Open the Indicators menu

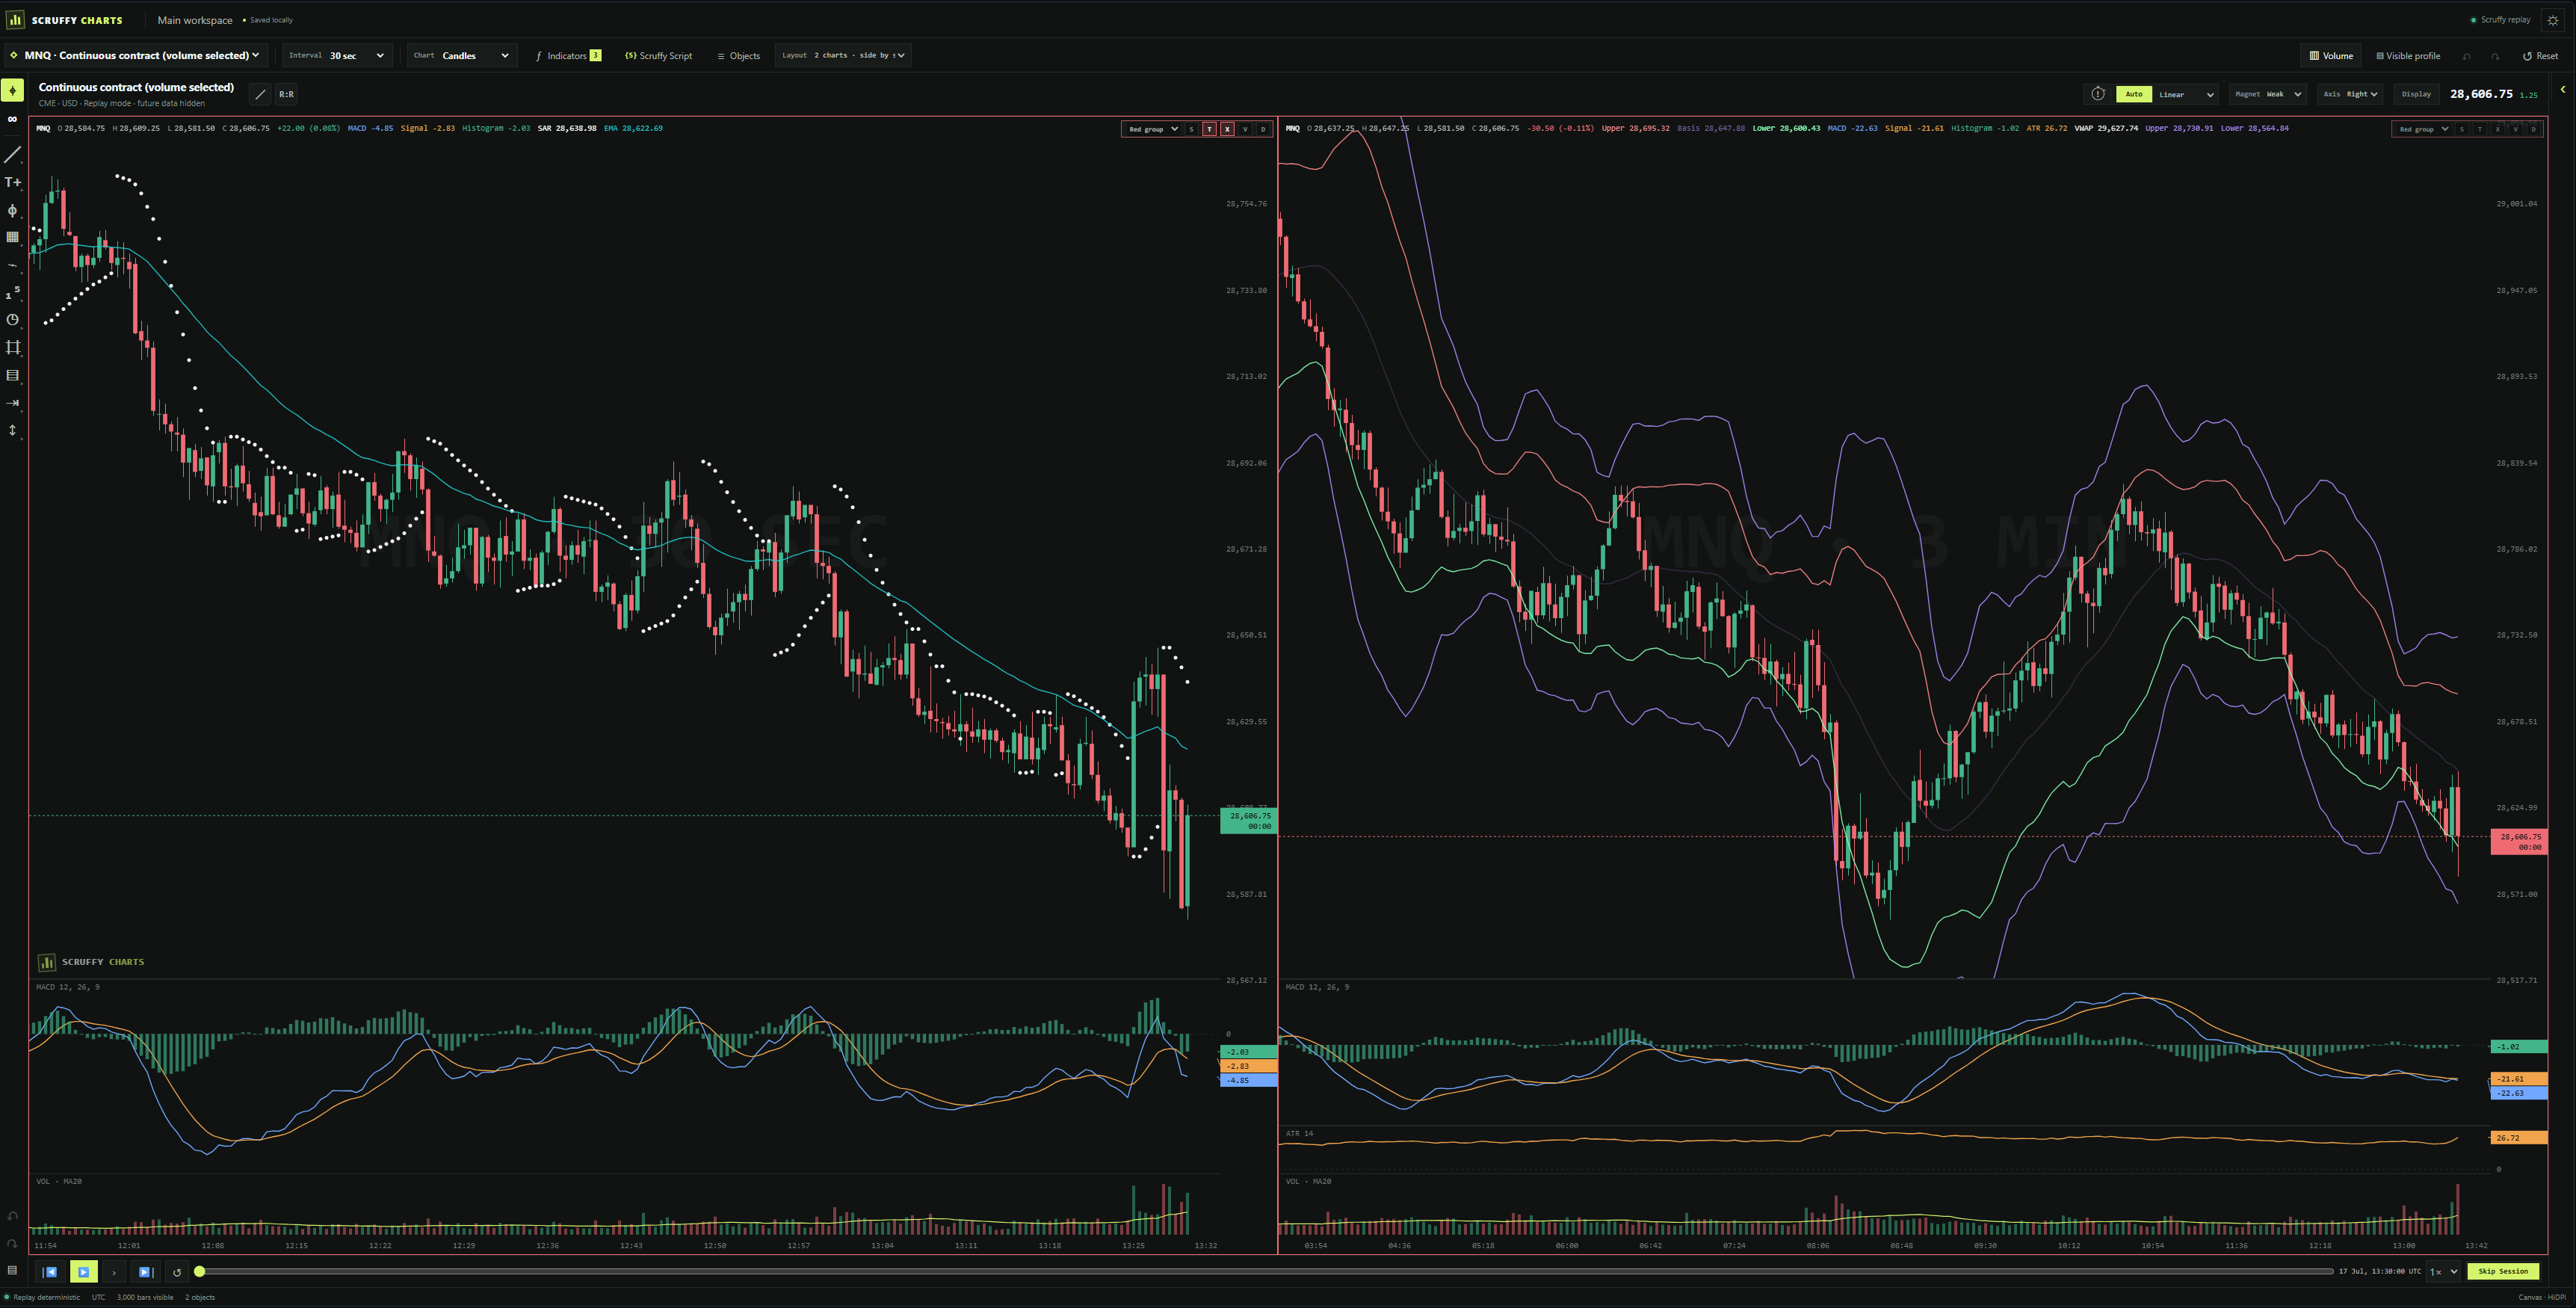(568, 56)
